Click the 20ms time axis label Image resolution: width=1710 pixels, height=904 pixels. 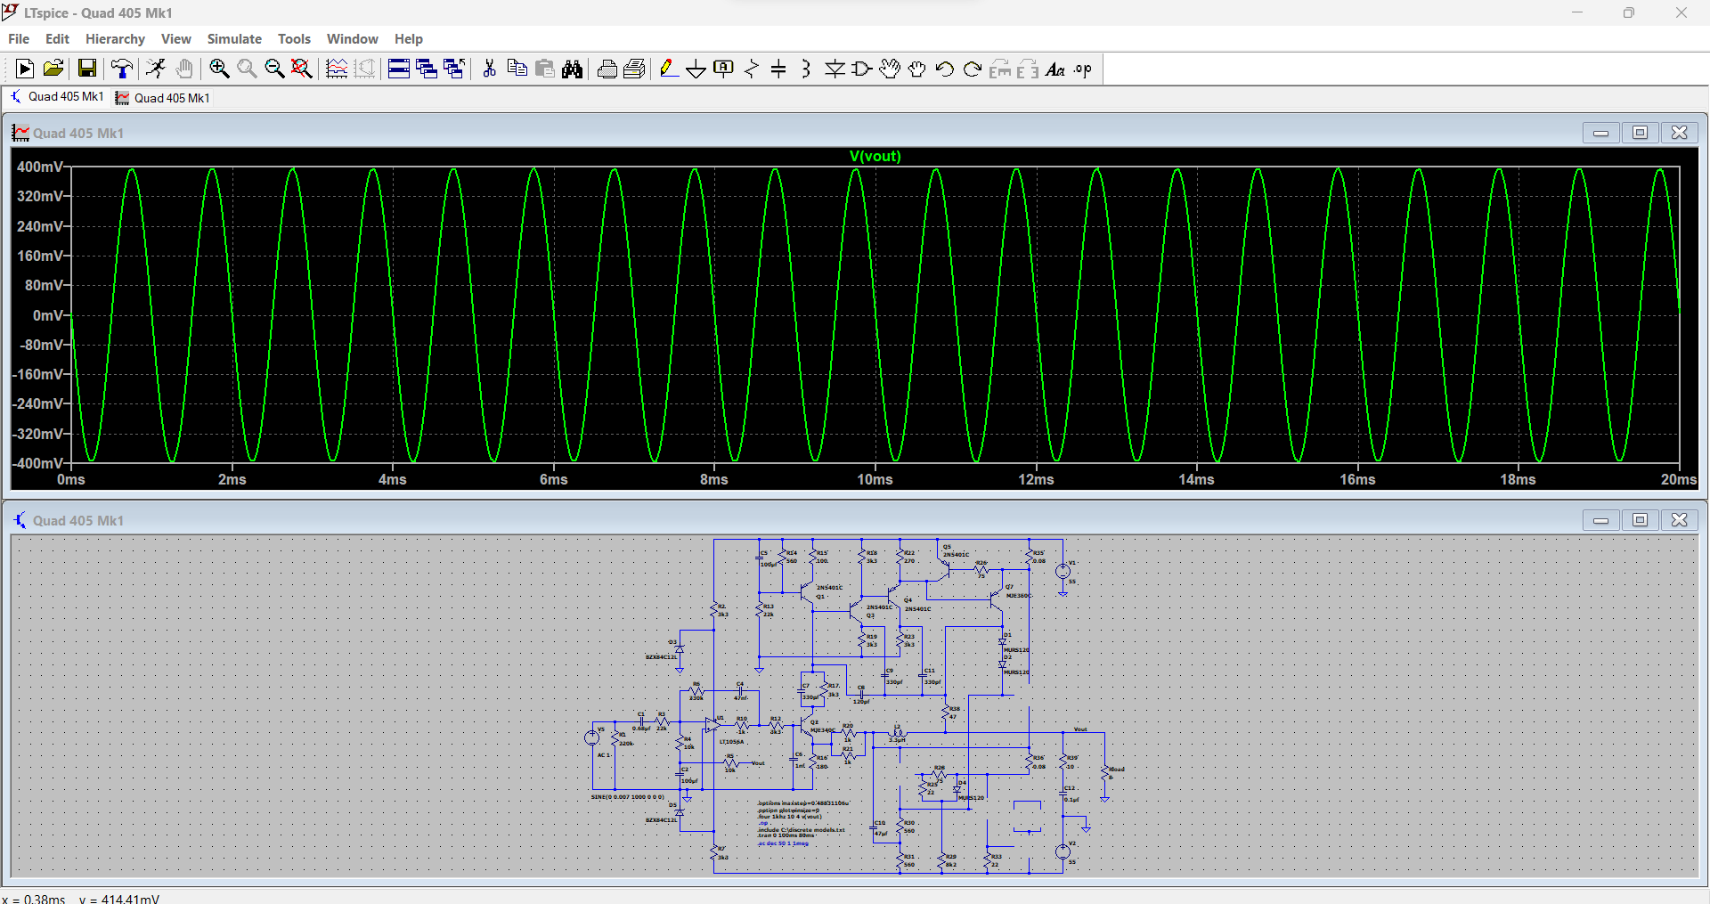tap(1678, 479)
